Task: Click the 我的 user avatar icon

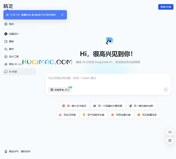Action: 6,24
